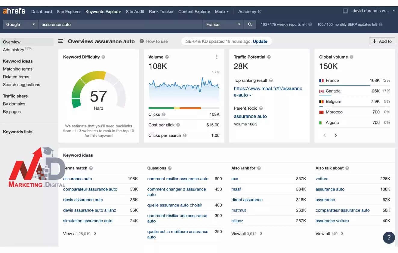
Task: Open Site Audit from the navigation bar
Action: click(x=135, y=11)
